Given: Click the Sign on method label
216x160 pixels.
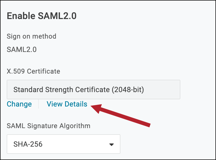Looking at the screenshot, I should (x=32, y=36).
